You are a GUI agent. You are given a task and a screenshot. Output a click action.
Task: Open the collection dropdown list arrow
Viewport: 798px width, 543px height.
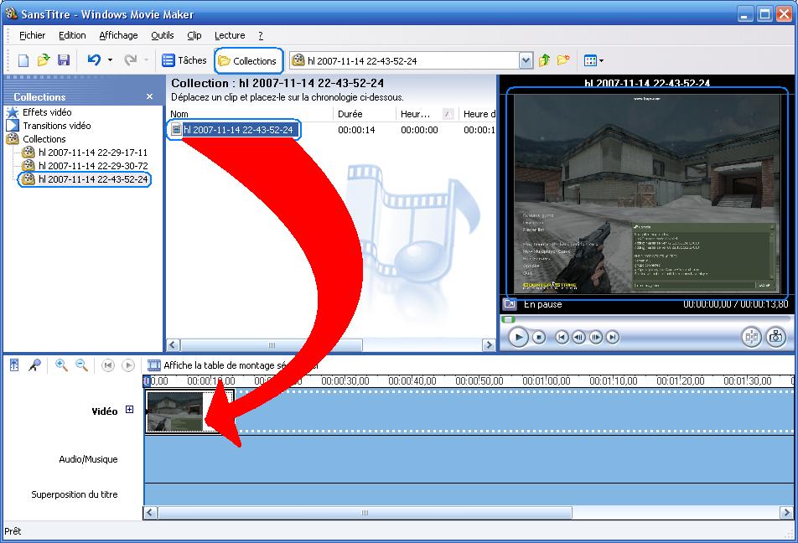tap(526, 60)
